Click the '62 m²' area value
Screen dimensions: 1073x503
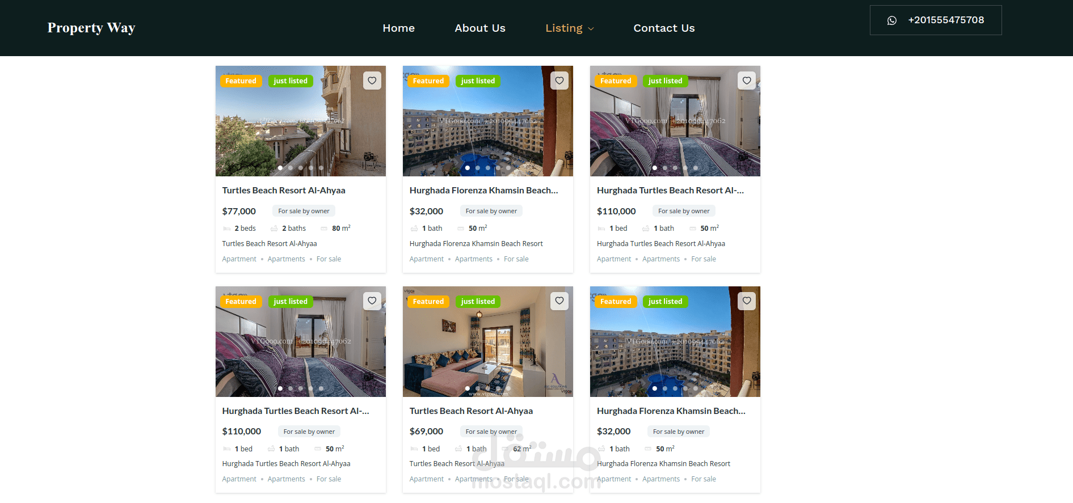pos(522,449)
